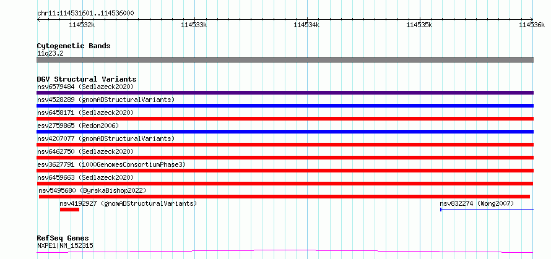Click the esv2759865 (Redon2006) label
This screenshot has height=259, width=551.
click(78, 125)
